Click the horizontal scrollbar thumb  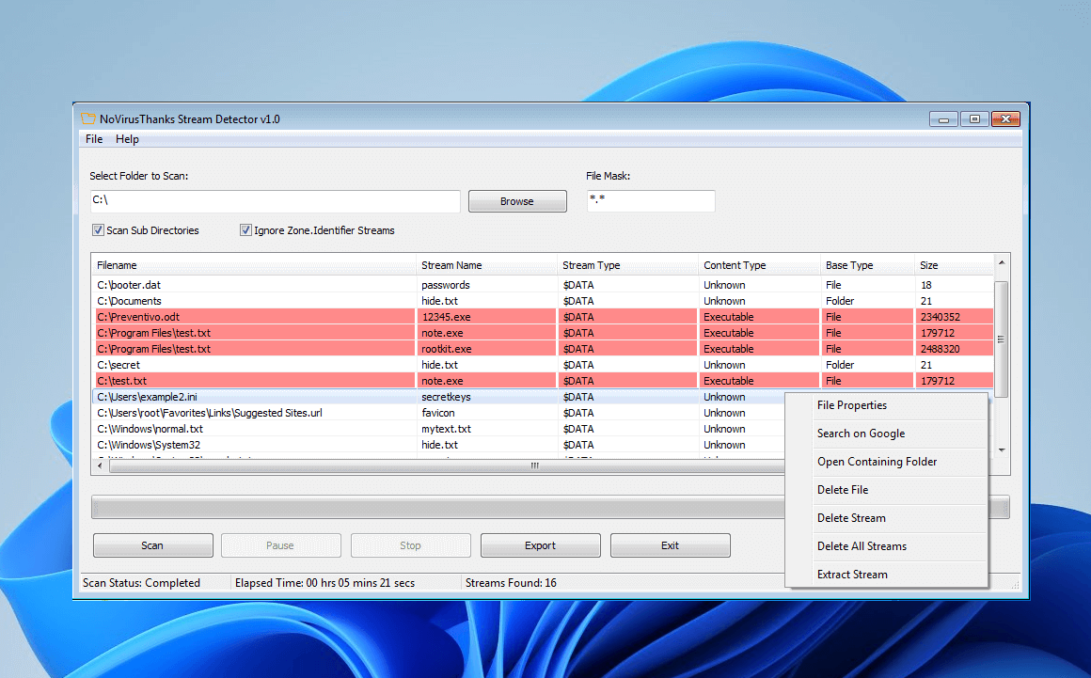pos(534,465)
